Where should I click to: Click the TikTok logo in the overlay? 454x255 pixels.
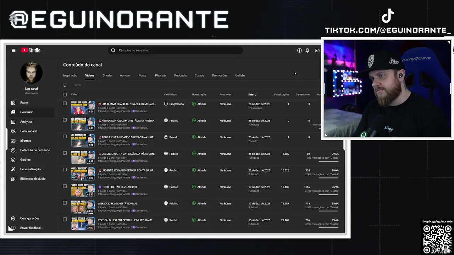click(388, 16)
